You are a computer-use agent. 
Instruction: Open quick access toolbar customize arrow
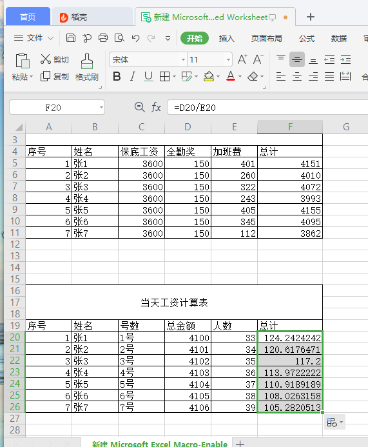point(168,38)
